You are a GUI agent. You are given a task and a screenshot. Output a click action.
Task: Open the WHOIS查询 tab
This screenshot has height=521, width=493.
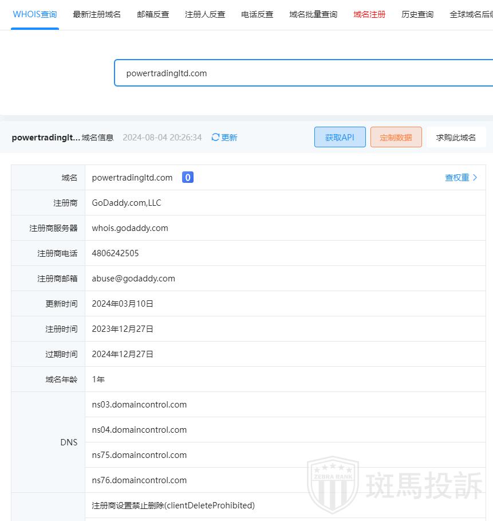click(35, 14)
